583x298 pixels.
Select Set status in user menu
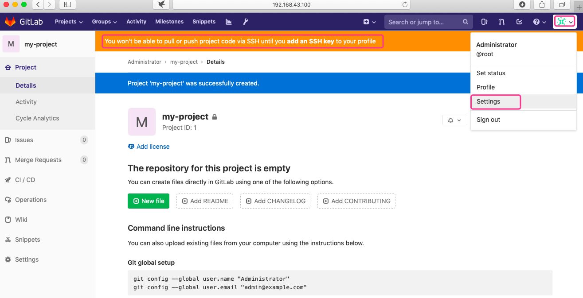coord(523,73)
